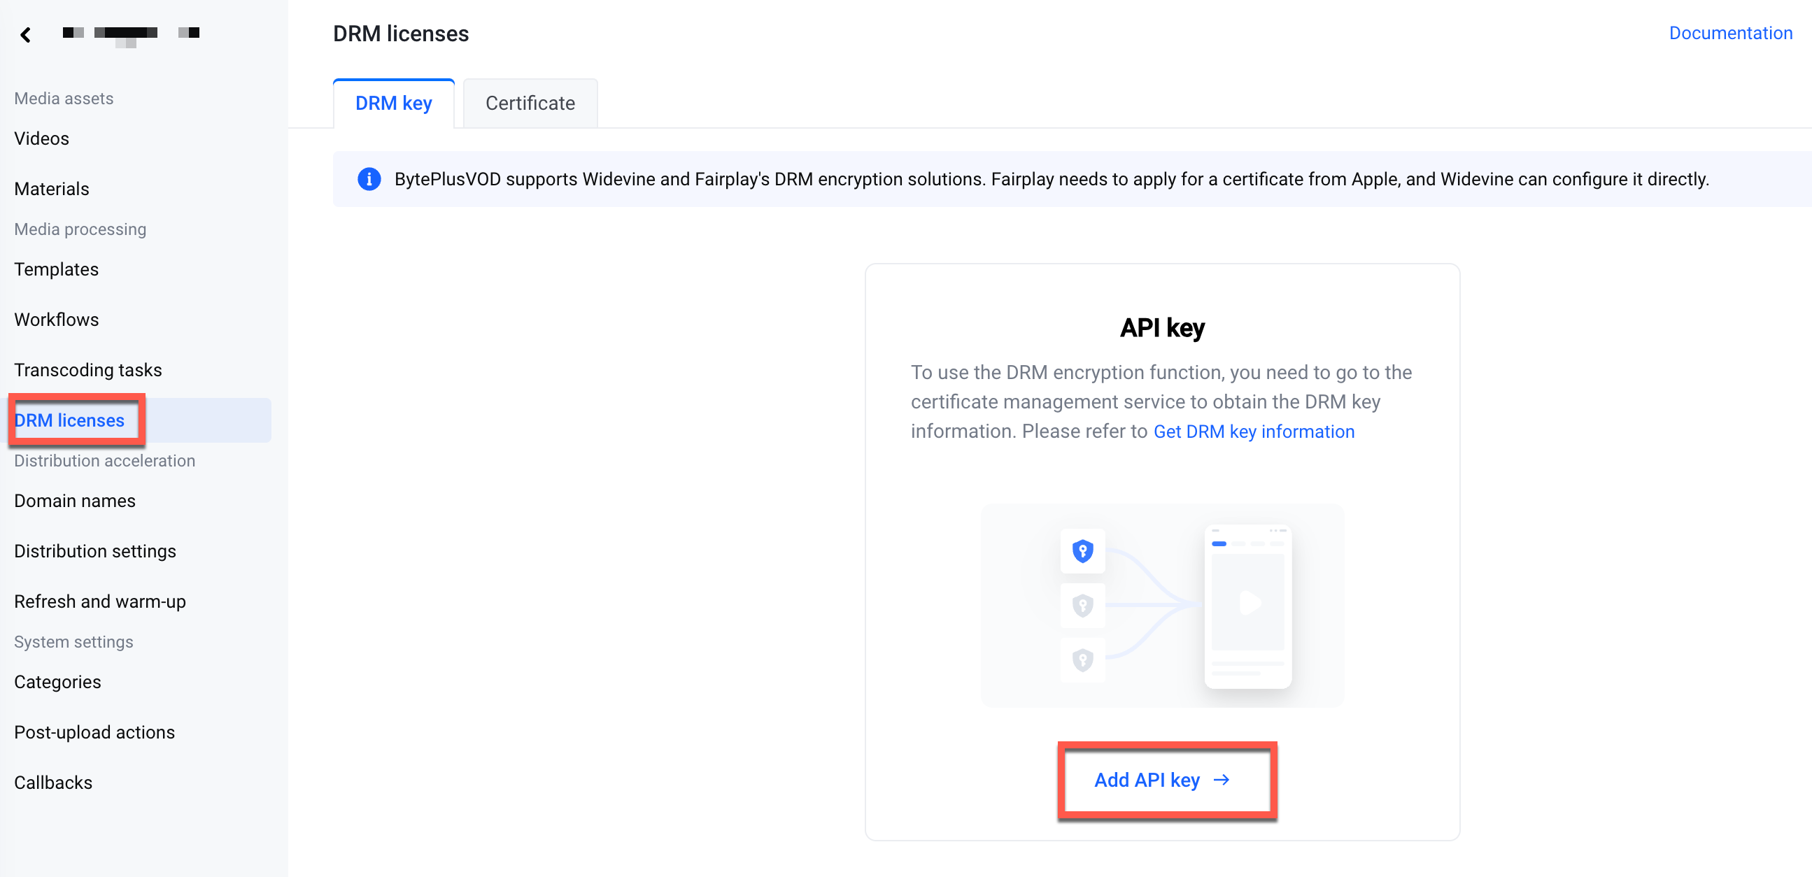This screenshot has width=1812, height=877.
Task: Click the Materials sidebar navigation icon
Action: (52, 188)
